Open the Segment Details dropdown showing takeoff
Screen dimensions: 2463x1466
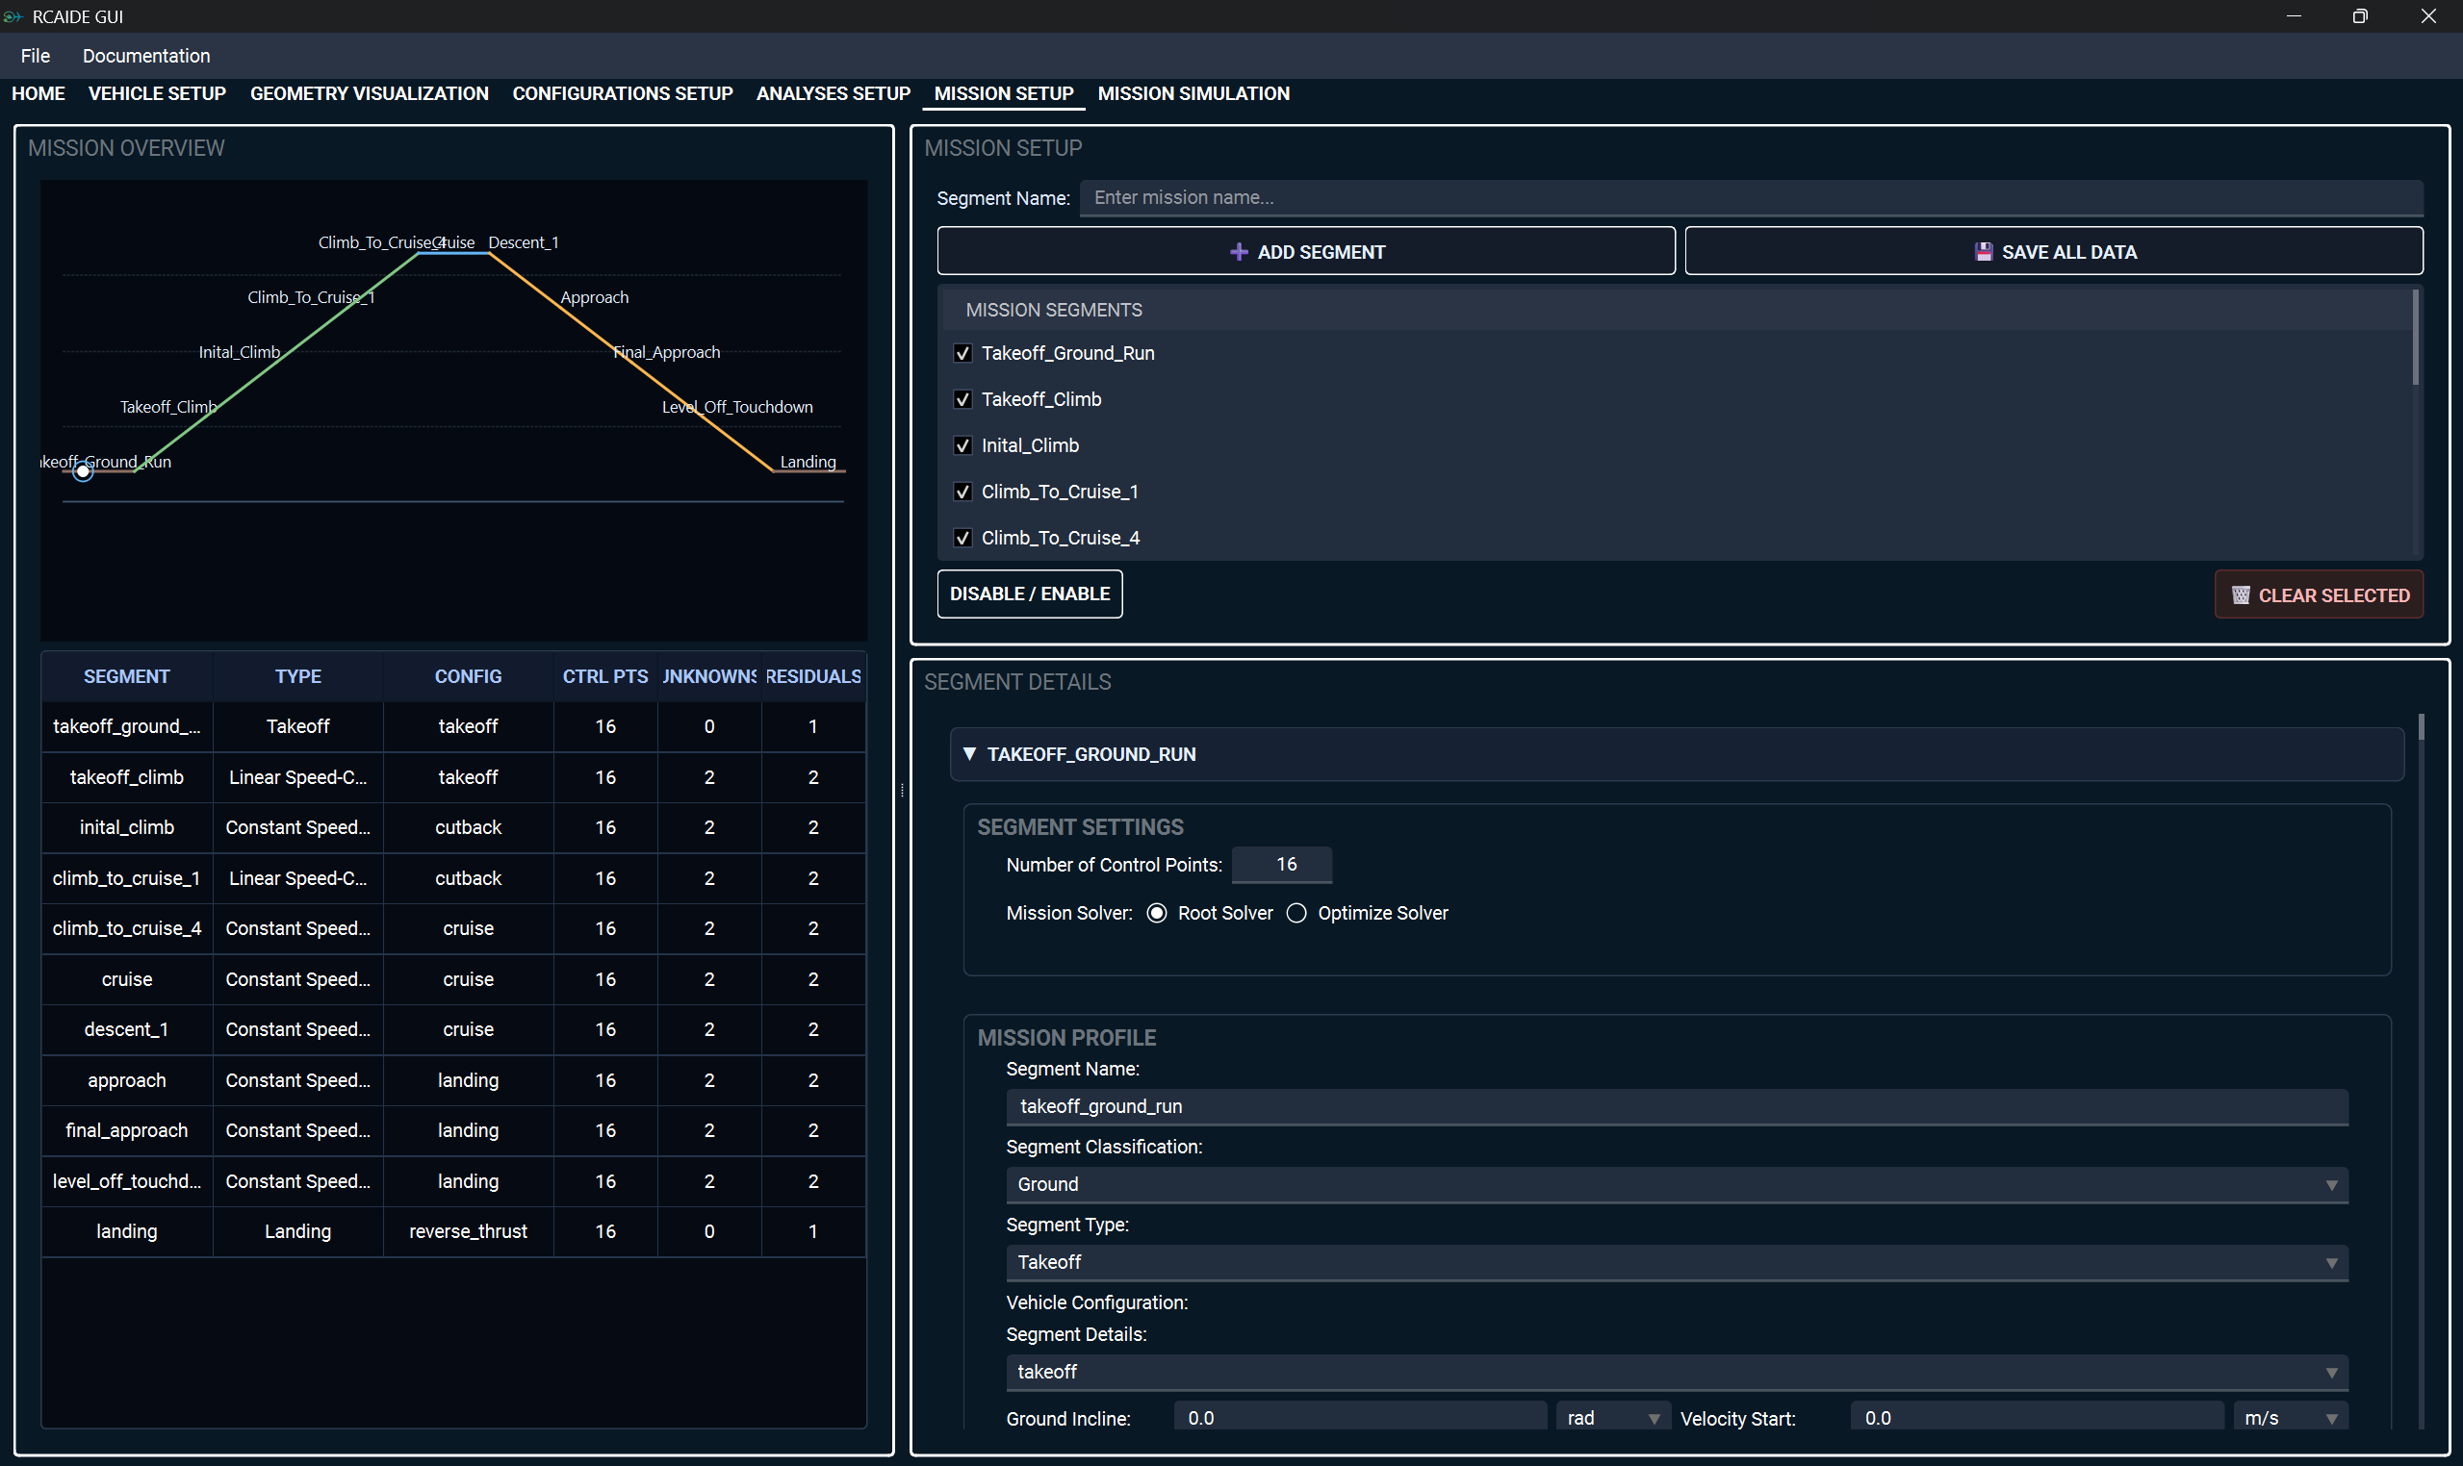pyautogui.click(x=1677, y=1371)
